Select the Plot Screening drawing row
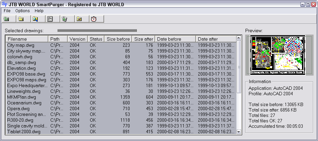The width and height of the screenshot is (318, 141). point(121,114)
